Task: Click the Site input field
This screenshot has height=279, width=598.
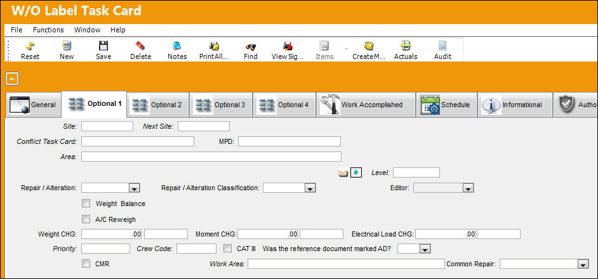Action: (107, 126)
